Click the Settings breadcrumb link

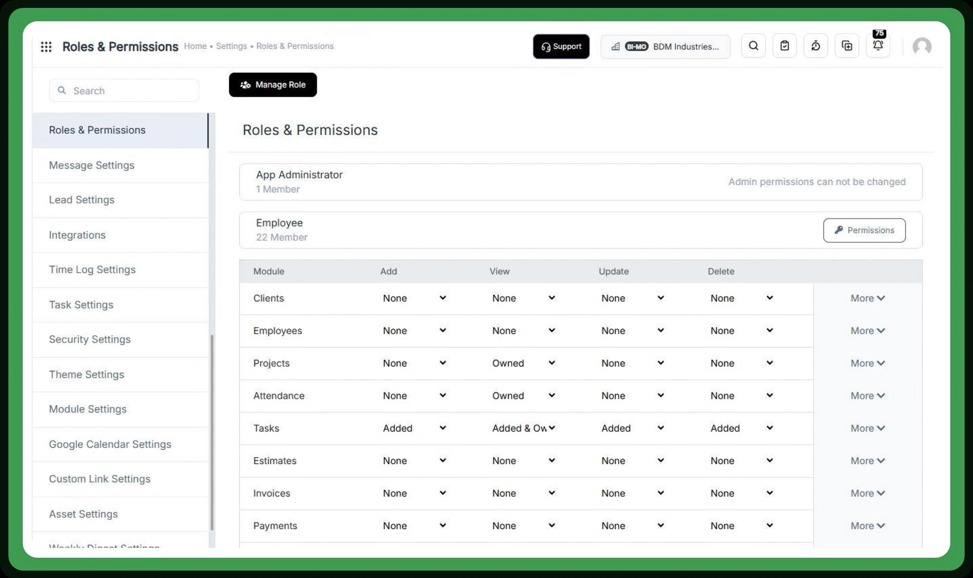click(x=231, y=46)
